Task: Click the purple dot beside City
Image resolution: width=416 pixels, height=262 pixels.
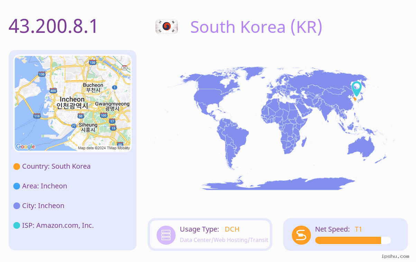Action: [x=17, y=206]
